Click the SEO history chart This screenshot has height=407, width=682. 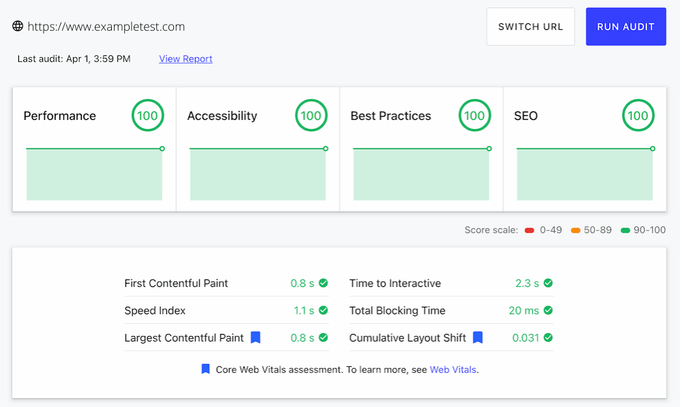(x=584, y=174)
